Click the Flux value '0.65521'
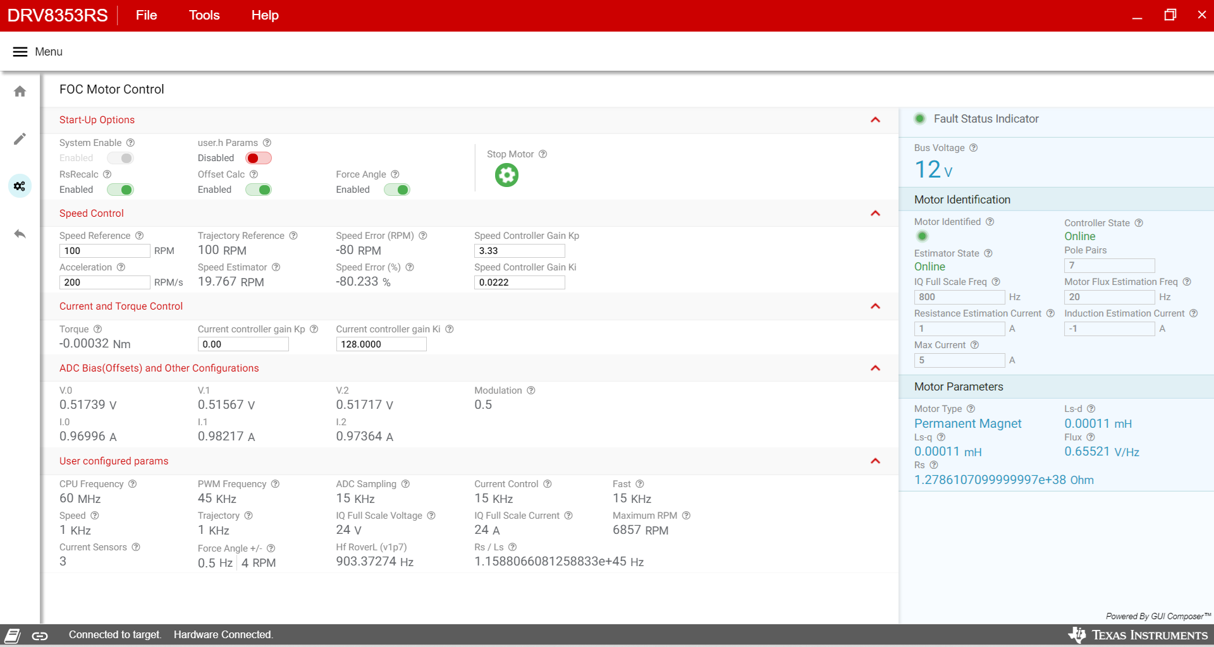1214x647 pixels. tap(1087, 452)
